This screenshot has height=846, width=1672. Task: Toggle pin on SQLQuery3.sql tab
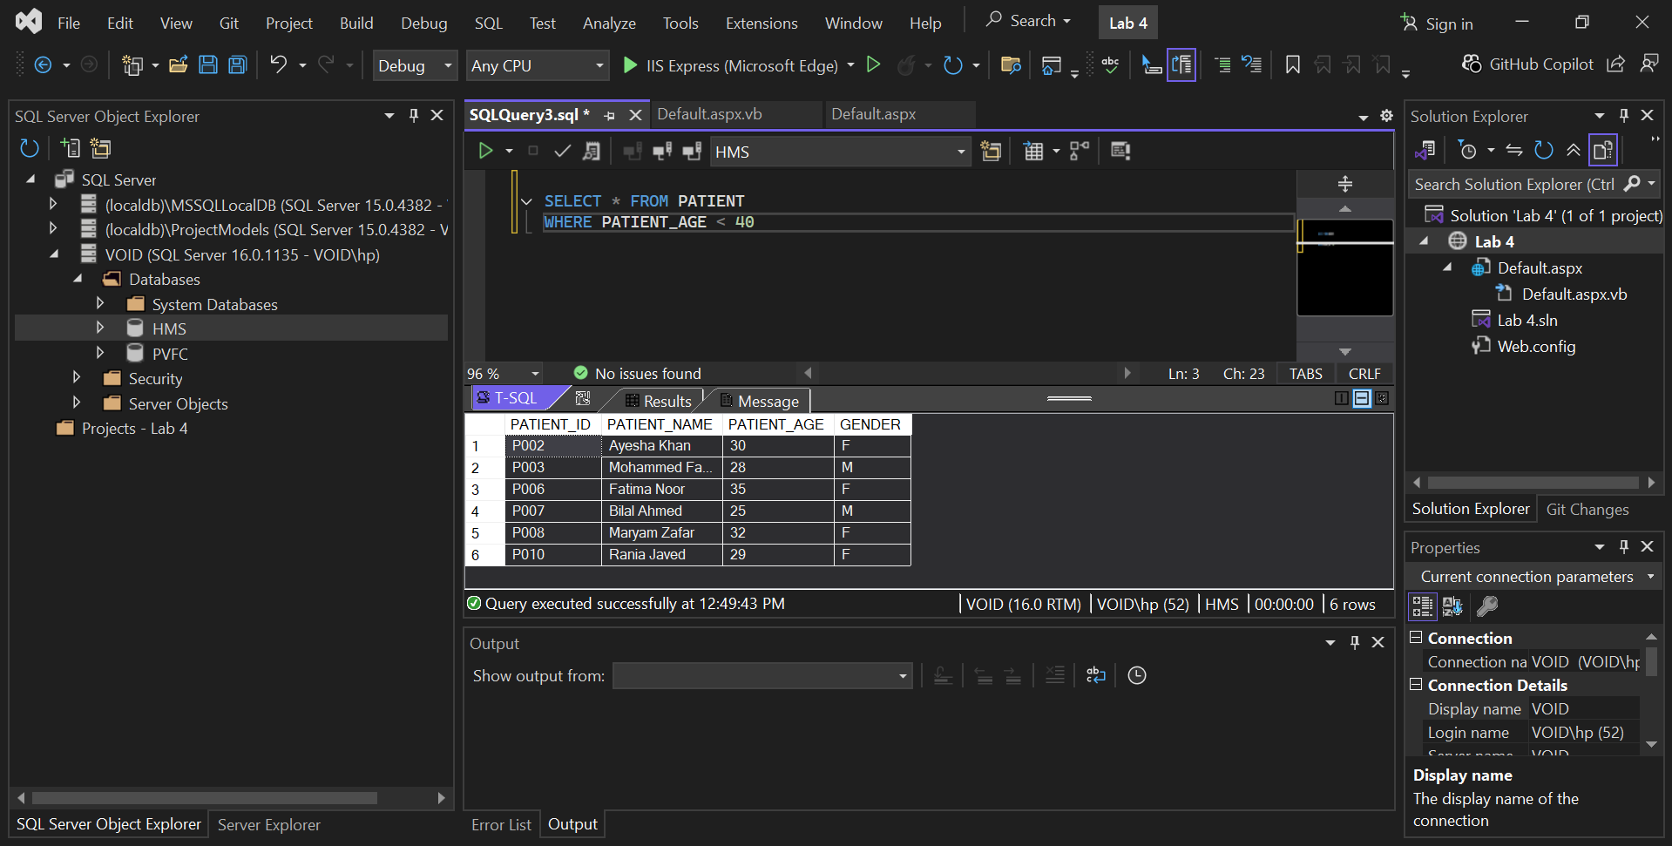click(x=609, y=115)
